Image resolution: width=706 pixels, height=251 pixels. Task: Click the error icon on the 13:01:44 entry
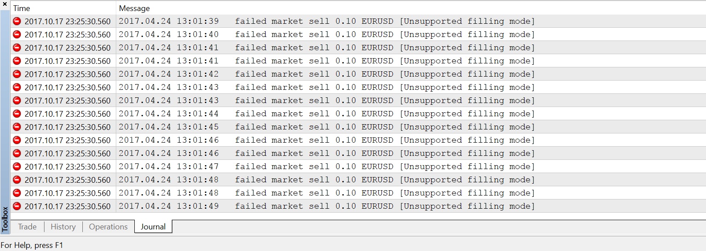[17, 114]
